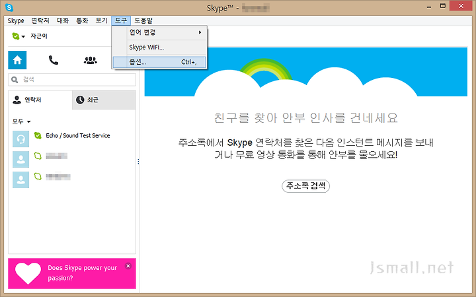Open the 보기 menu
The height and width of the screenshot is (297, 476).
[101, 20]
